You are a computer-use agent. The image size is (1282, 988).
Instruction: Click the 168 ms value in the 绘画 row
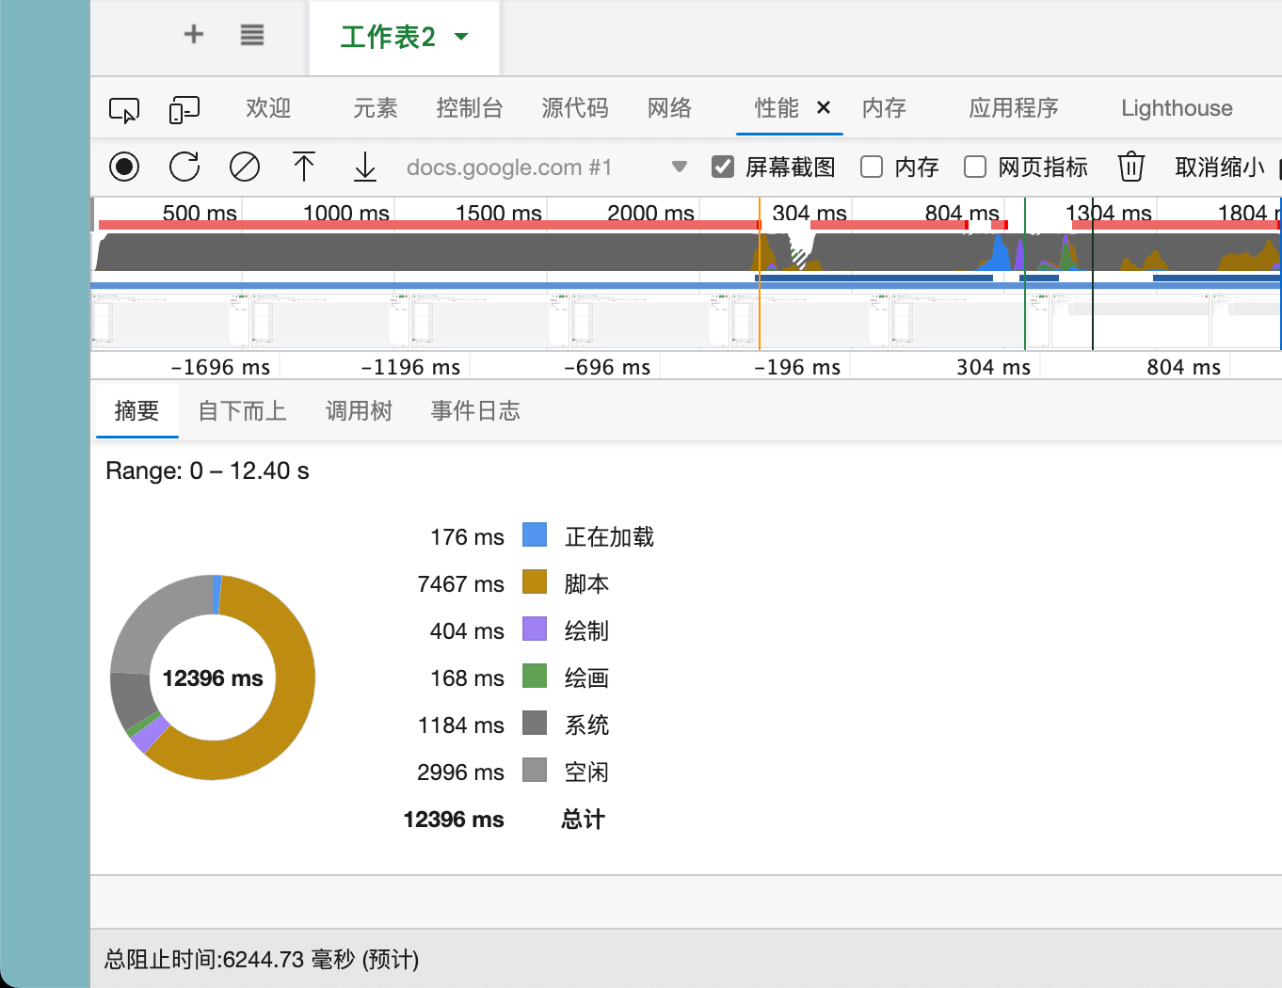pyautogui.click(x=467, y=678)
